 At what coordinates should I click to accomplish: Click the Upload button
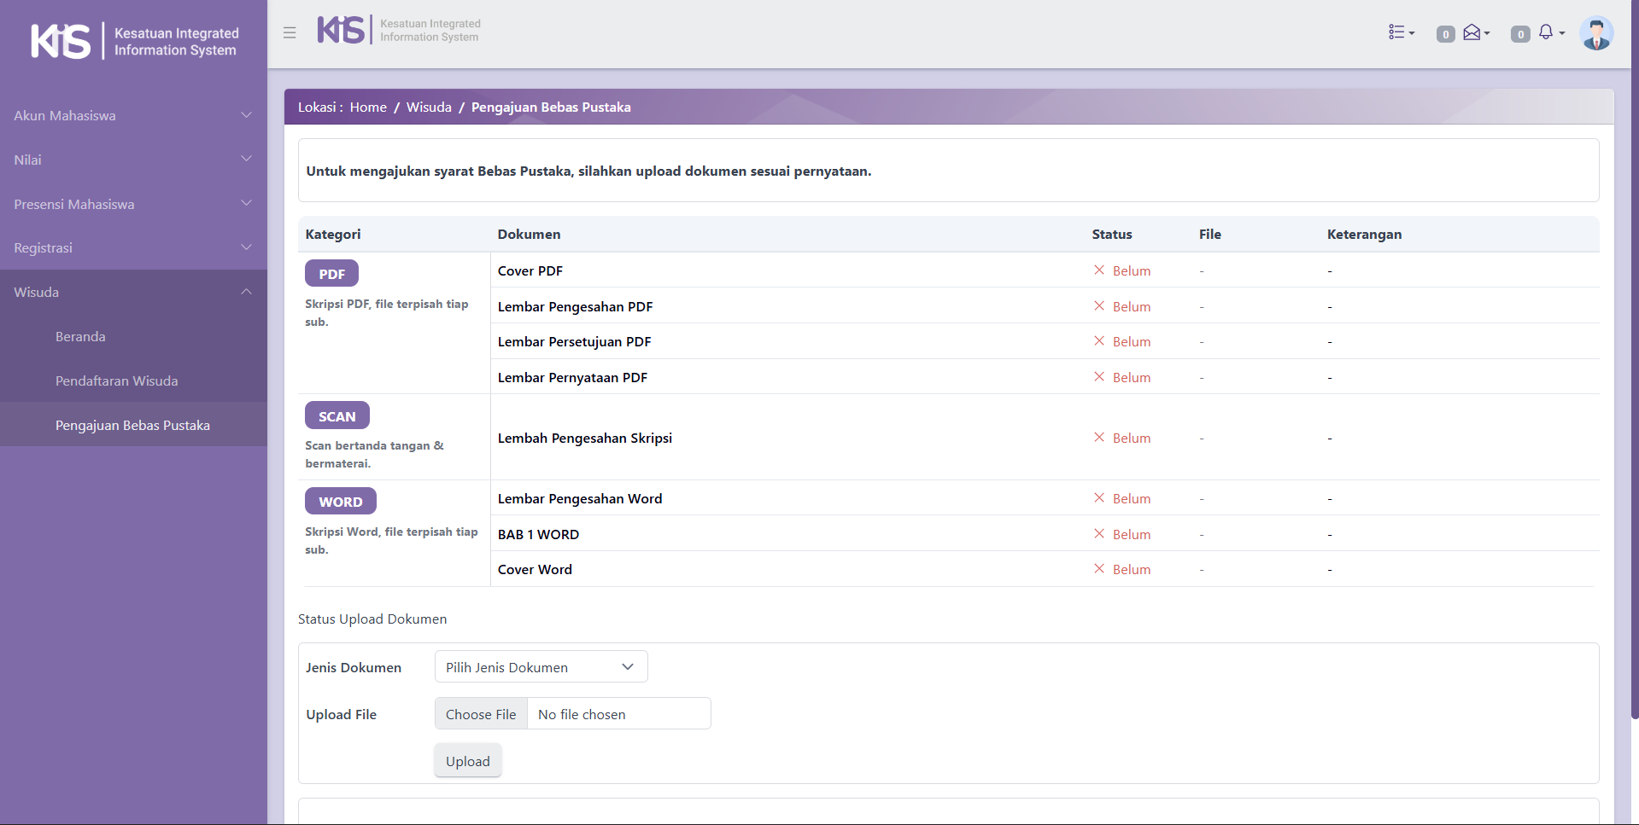(467, 761)
